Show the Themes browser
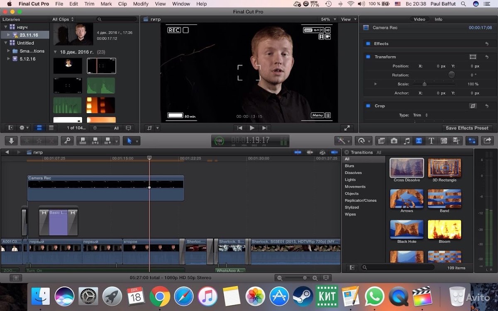498x311 pixels. 456,141
